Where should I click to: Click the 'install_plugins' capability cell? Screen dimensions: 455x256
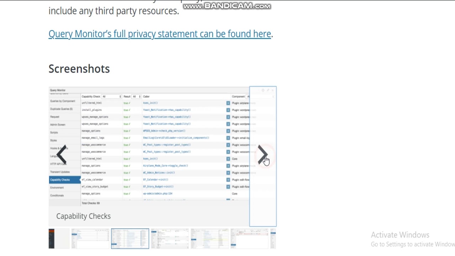(92, 110)
